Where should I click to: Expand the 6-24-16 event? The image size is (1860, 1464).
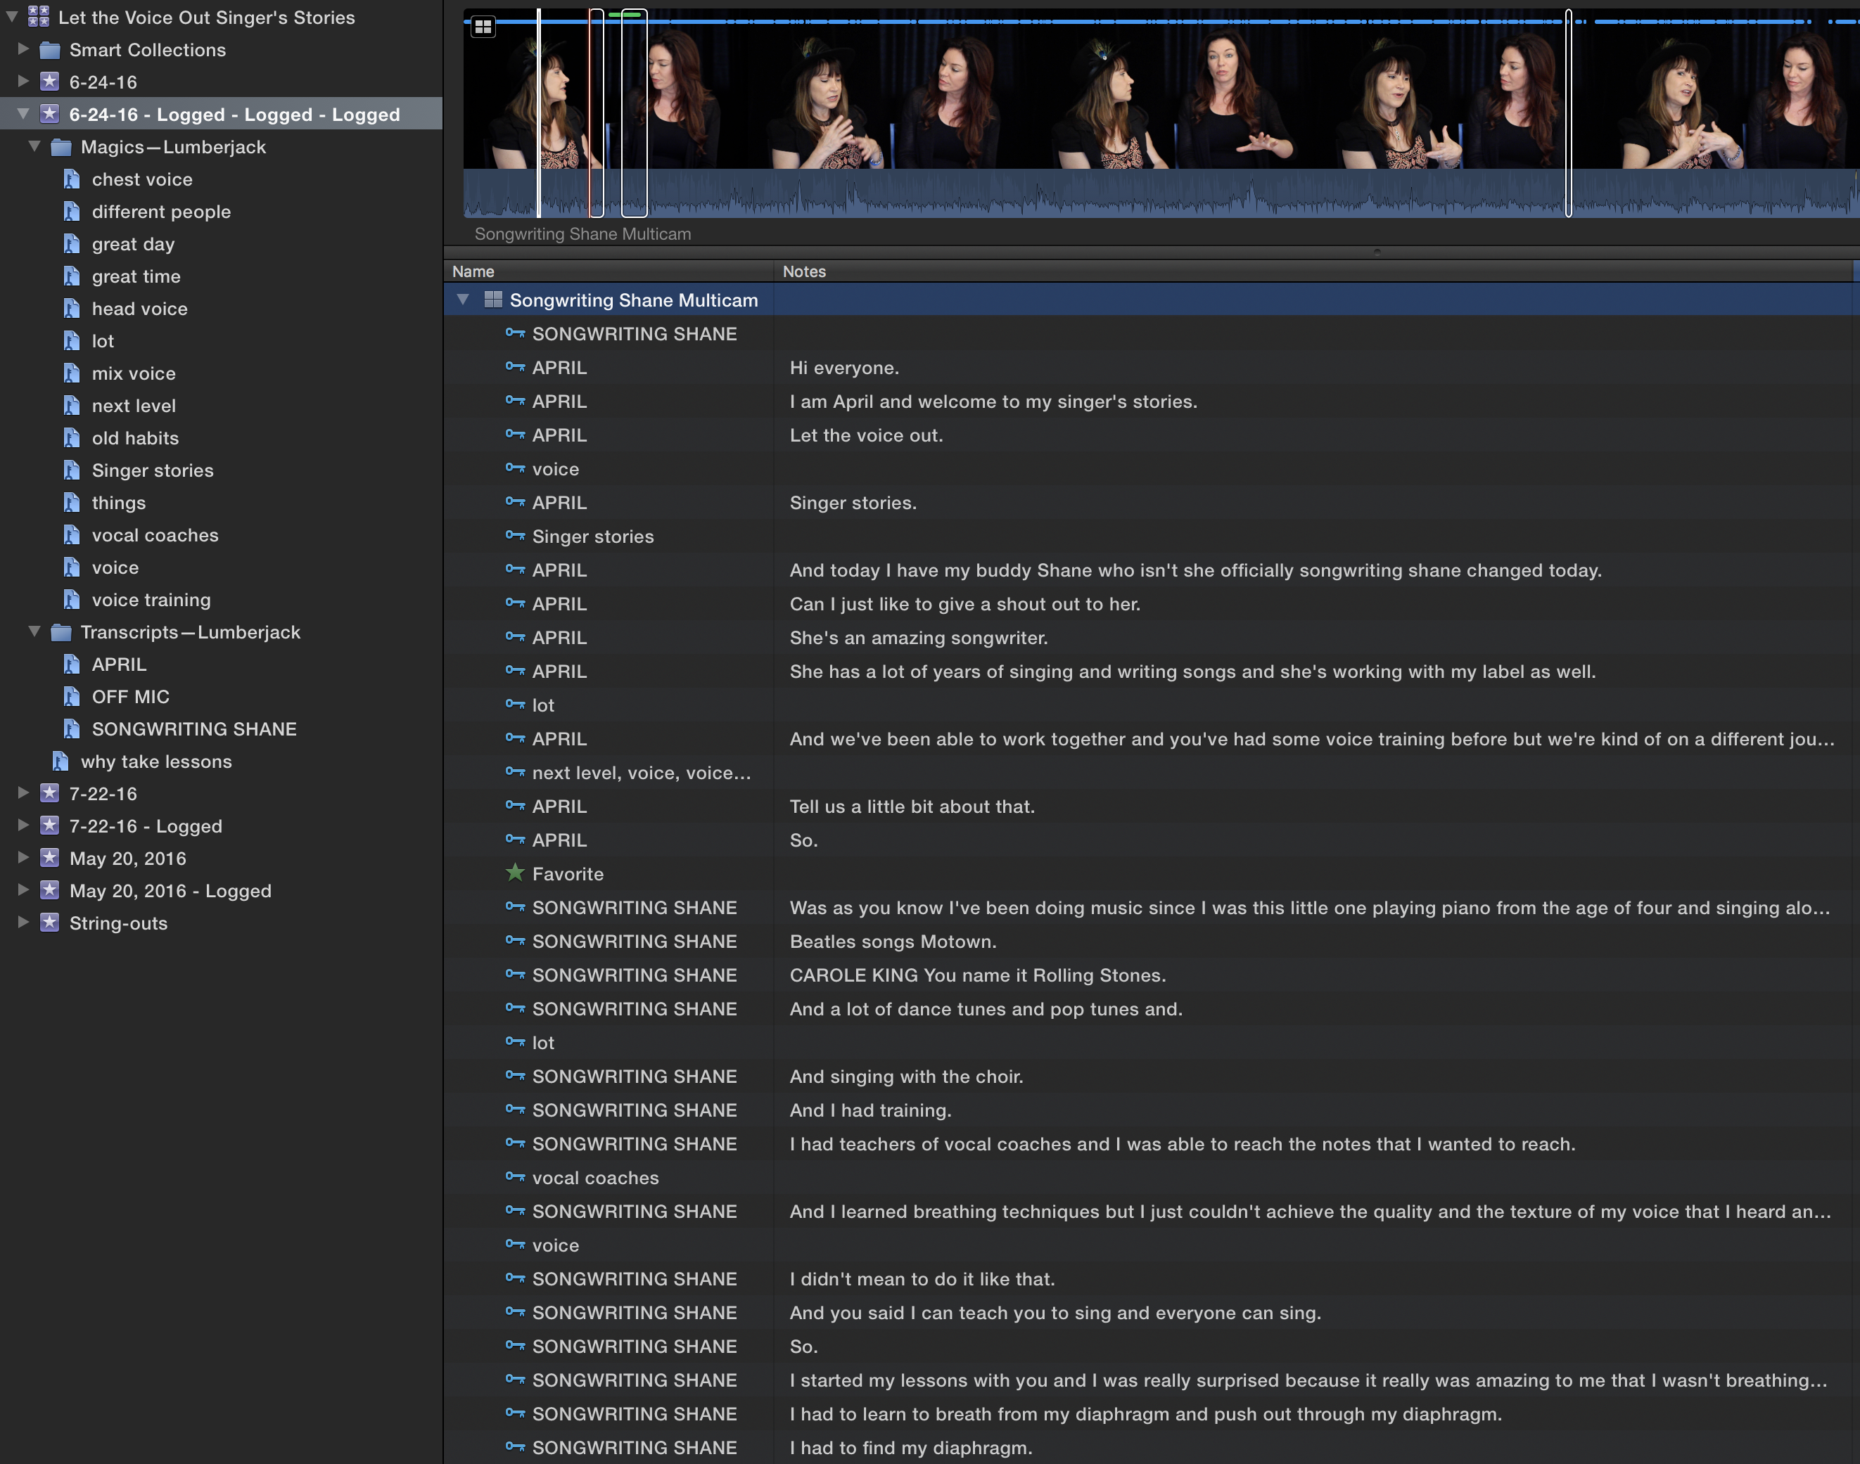(23, 82)
